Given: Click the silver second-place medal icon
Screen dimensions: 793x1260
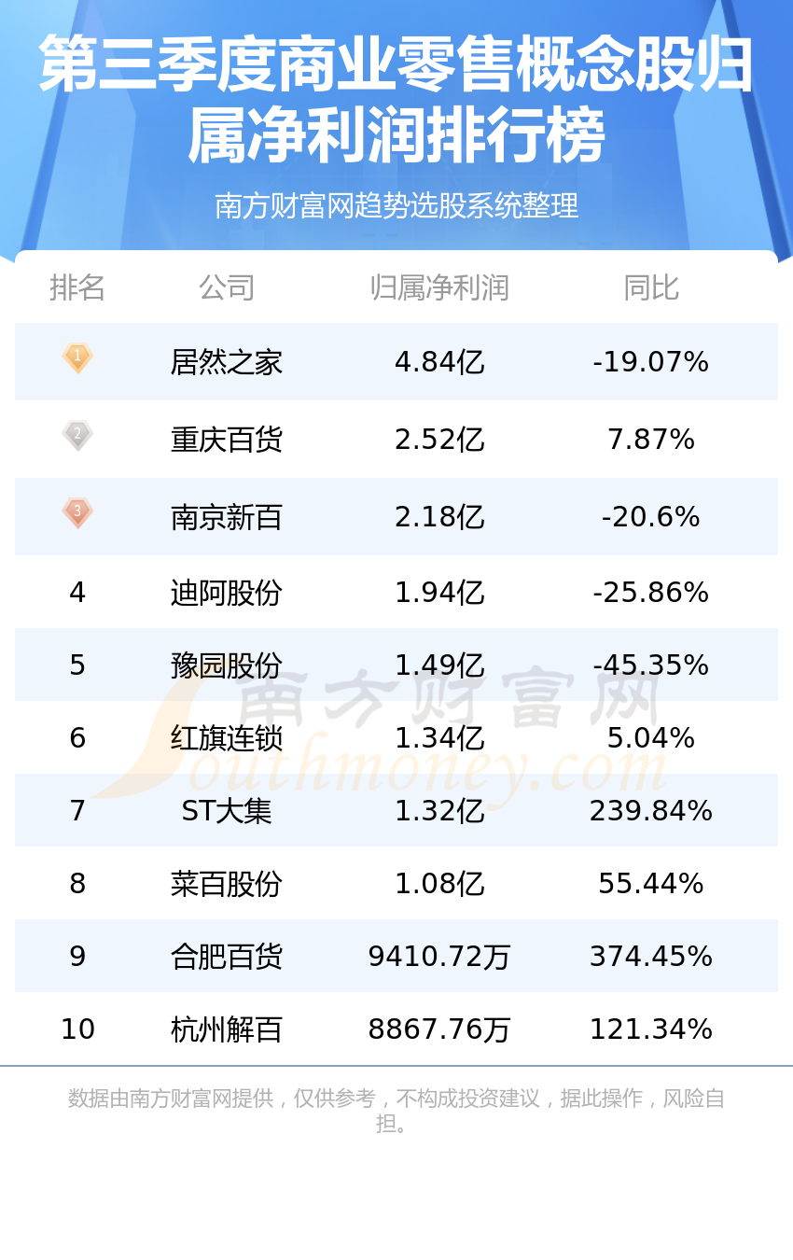Looking at the screenshot, I should (77, 436).
